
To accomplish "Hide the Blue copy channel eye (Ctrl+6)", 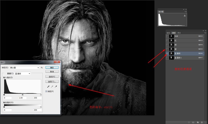I will click(167, 53).
